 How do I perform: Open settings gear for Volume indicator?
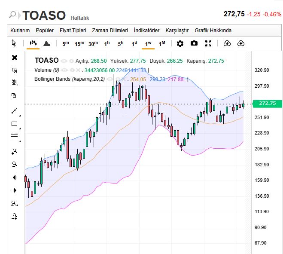coord(72,70)
